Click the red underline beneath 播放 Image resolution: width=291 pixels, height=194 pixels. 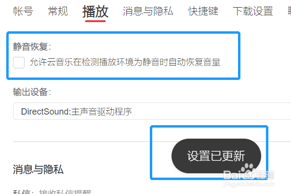pos(95,21)
